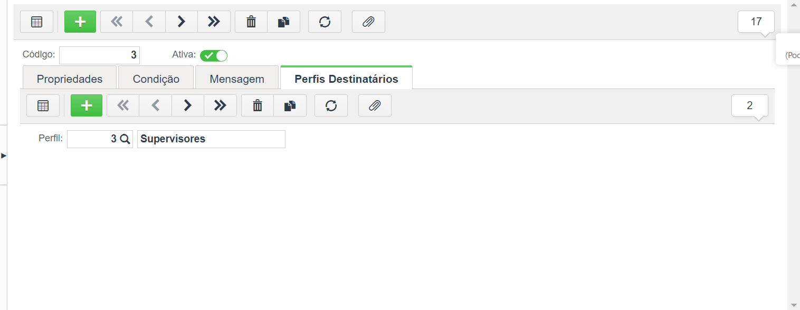Click the vertical scrollbar down arrow
The height and width of the screenshot is (310, 800).
[x=795, y=305]
